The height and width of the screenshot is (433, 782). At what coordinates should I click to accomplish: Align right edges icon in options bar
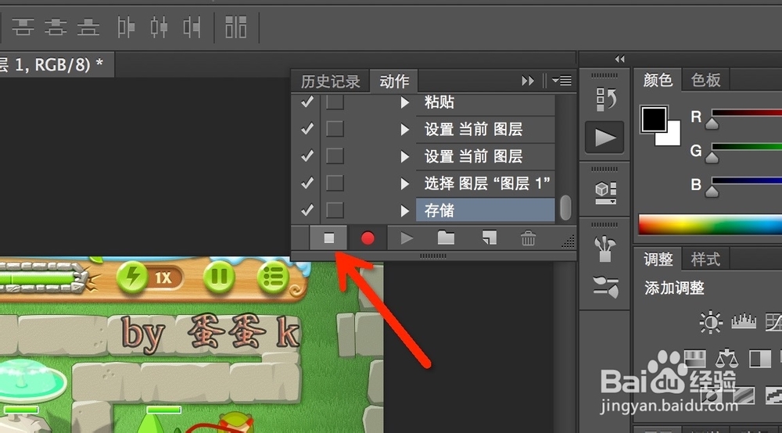click(192, 27)
